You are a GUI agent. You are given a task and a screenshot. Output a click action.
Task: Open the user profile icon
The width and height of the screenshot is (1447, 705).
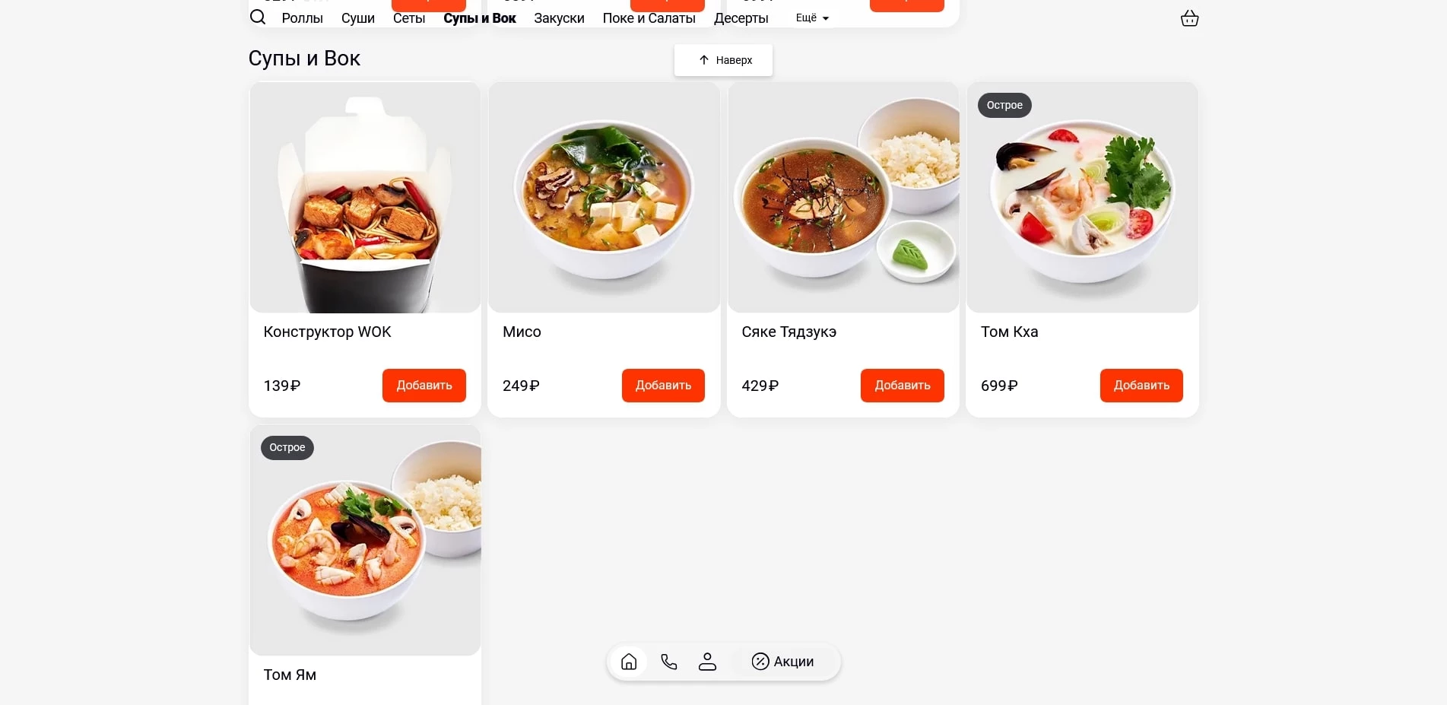tap(707, 662)
